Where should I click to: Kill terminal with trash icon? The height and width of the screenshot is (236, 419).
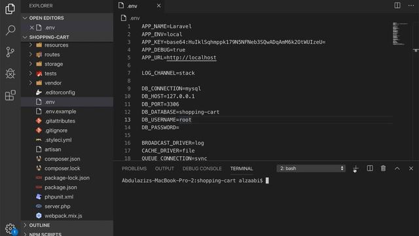click(x=383, y=168)
